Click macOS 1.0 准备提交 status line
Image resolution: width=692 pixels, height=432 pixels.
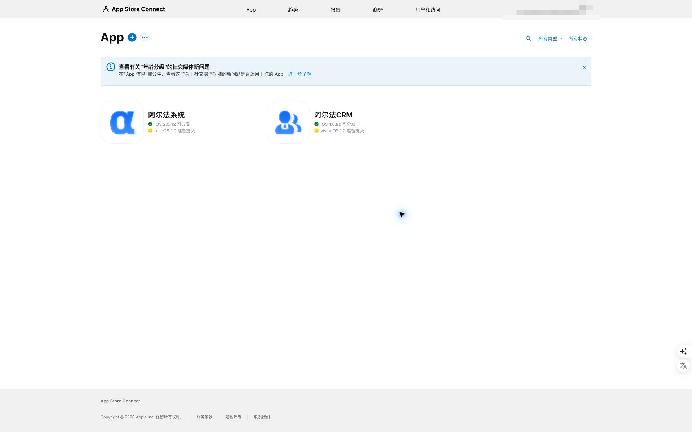(174, 131)
